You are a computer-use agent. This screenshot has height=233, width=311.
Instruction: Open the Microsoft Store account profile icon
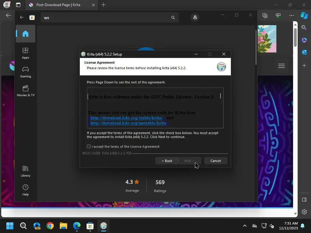point(195,17)
